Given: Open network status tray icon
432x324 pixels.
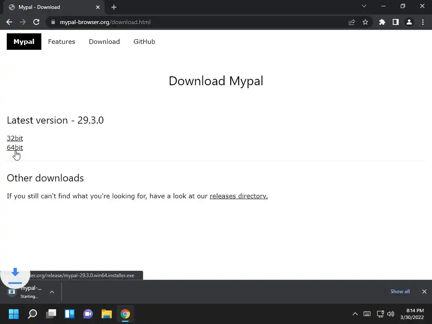Looking at the screenshot, I should [381, 314].
